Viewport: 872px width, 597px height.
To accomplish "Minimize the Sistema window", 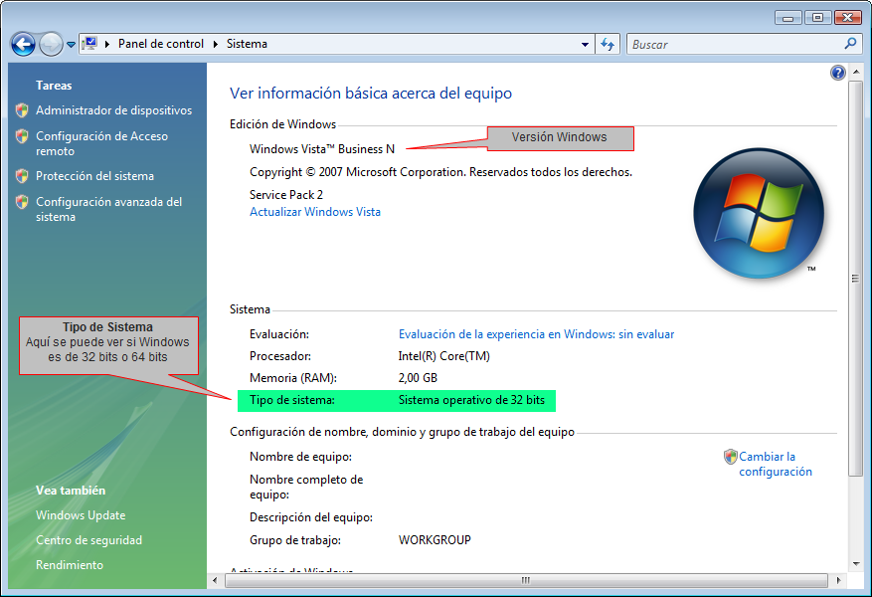I will [x=787, y=18].
